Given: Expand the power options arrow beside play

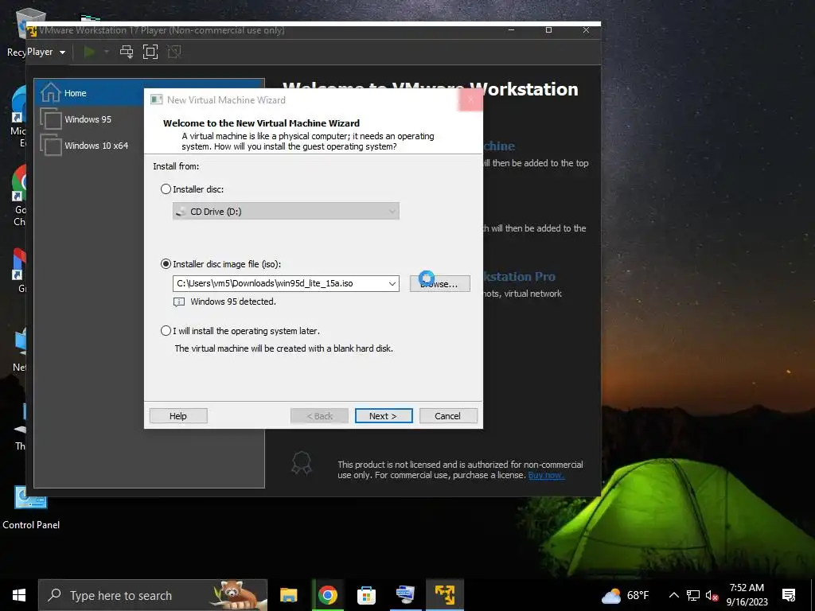Looking at the screenshot, I should coord(107,52).
